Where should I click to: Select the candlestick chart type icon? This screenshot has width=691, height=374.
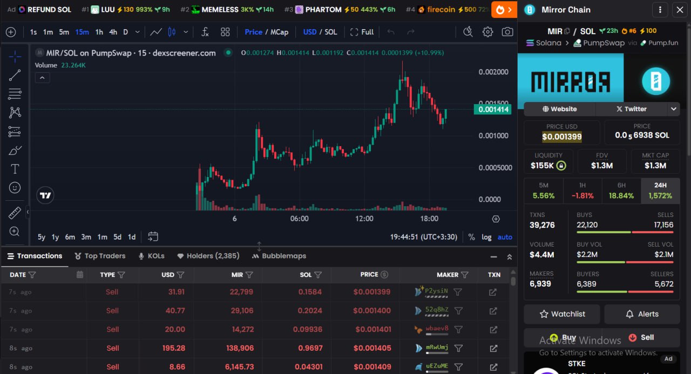pyautogui.click(x=172, y=32)
